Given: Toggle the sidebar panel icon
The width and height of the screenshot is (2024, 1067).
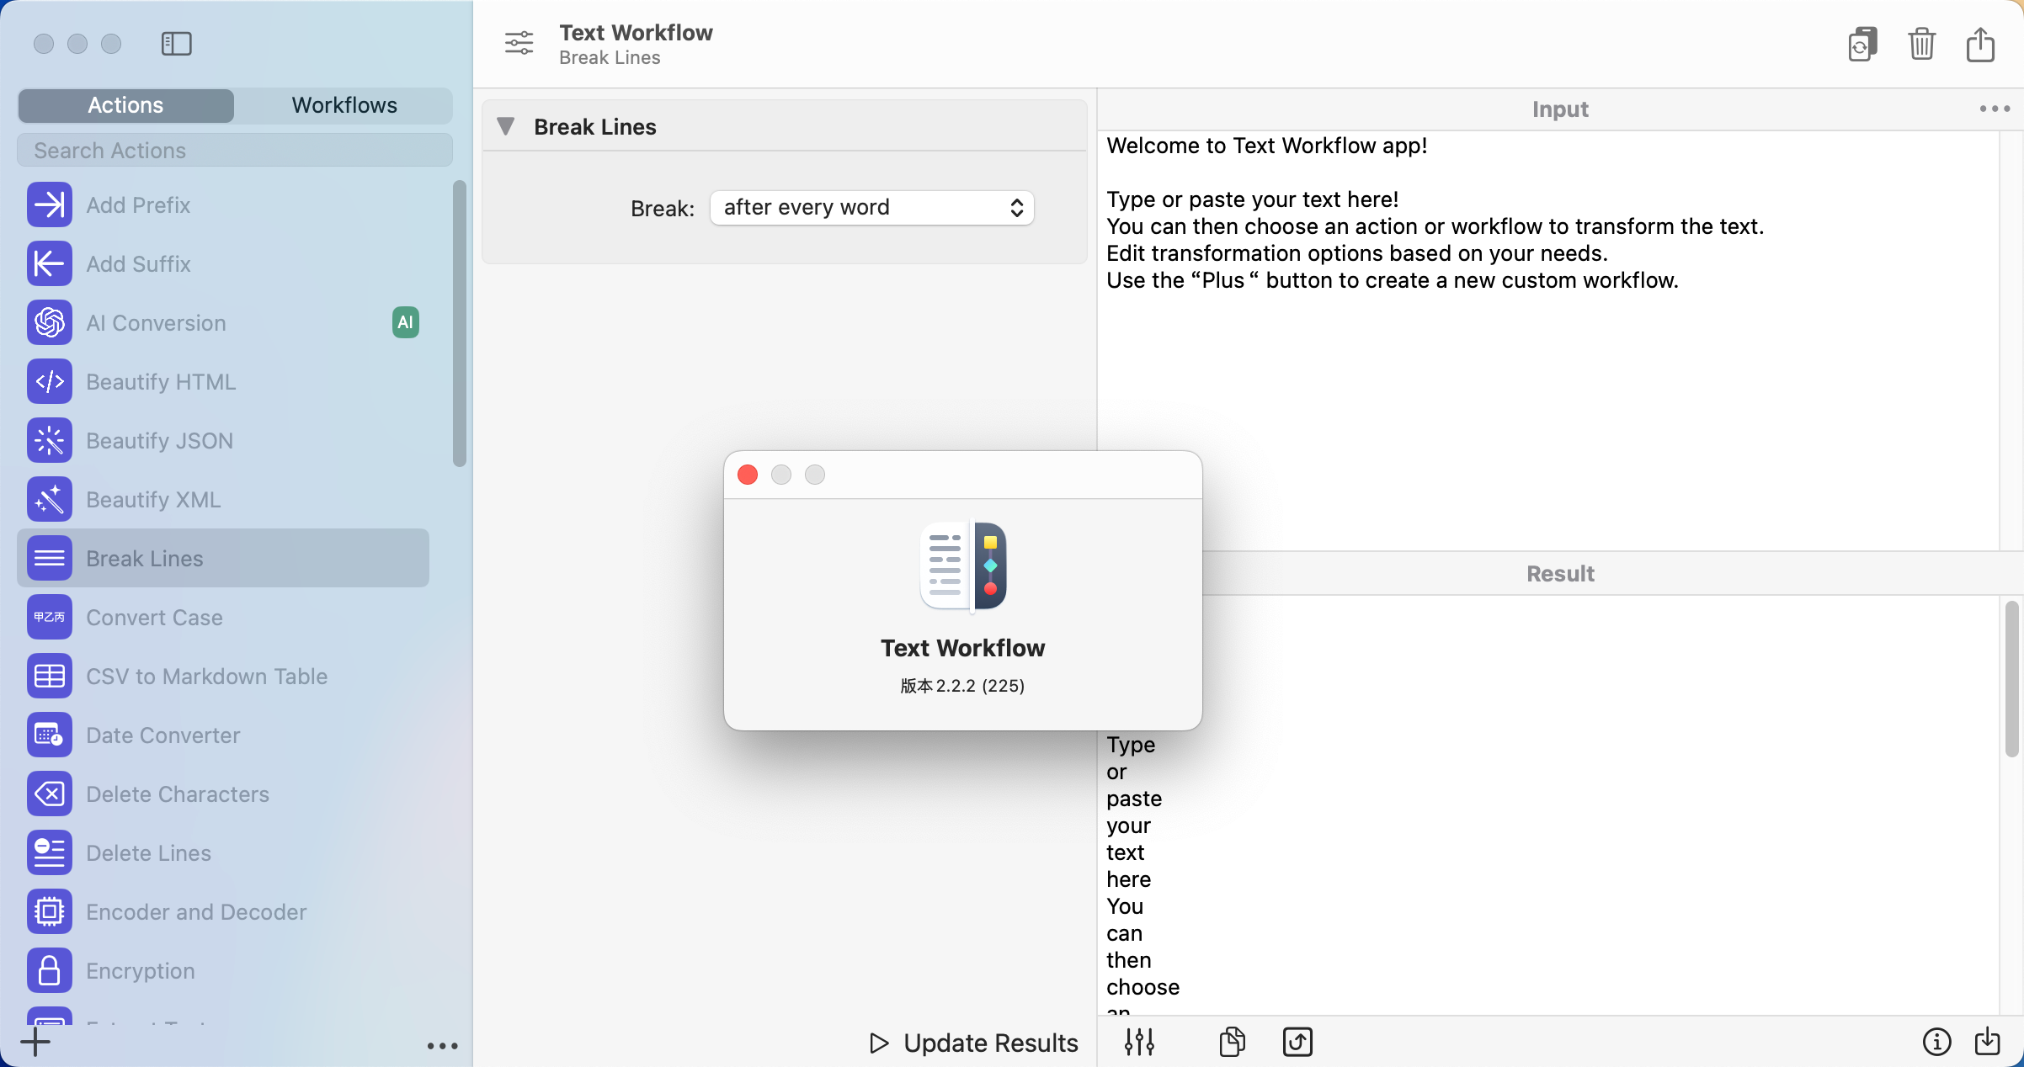Looking at the screenshot, I should point(176,44).
